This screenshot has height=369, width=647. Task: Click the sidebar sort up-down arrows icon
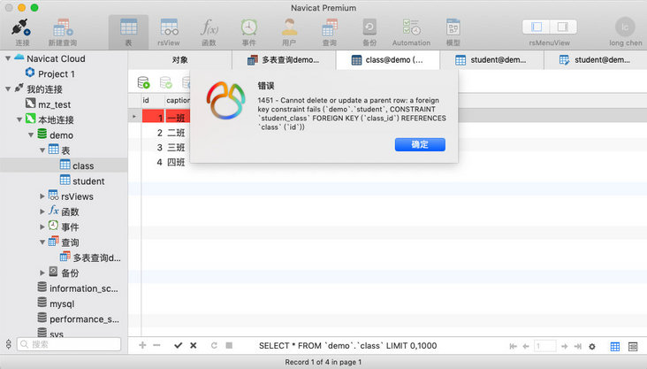[8, 344]
